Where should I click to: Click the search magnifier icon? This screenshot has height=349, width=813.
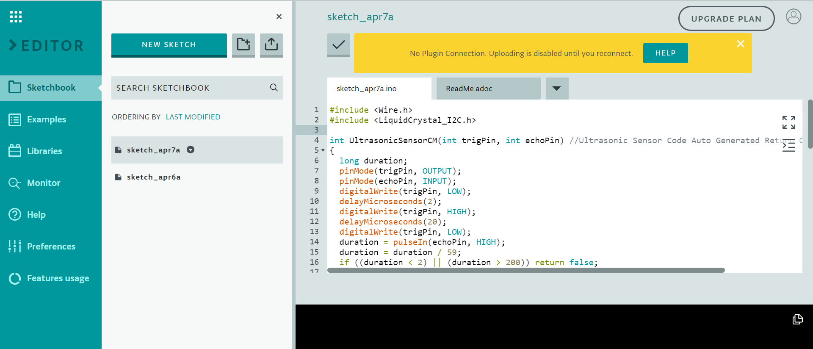click(274, 88)
